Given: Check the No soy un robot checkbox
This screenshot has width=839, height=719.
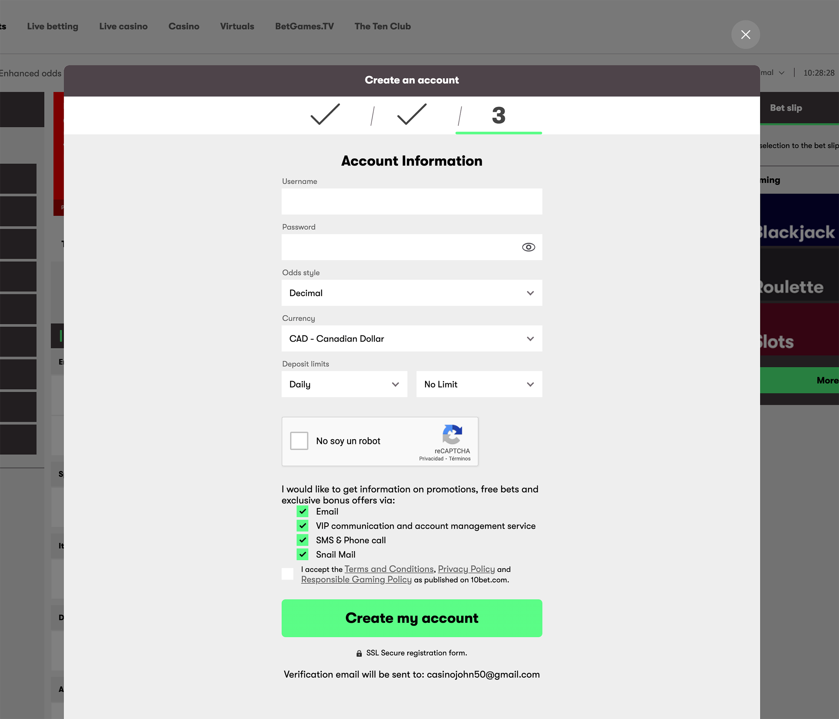Looking at the screenshot, I should [x=299, y=441].
